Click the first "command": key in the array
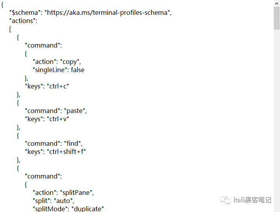Screen dimensions: 280x212 click(x=43, y=45)
